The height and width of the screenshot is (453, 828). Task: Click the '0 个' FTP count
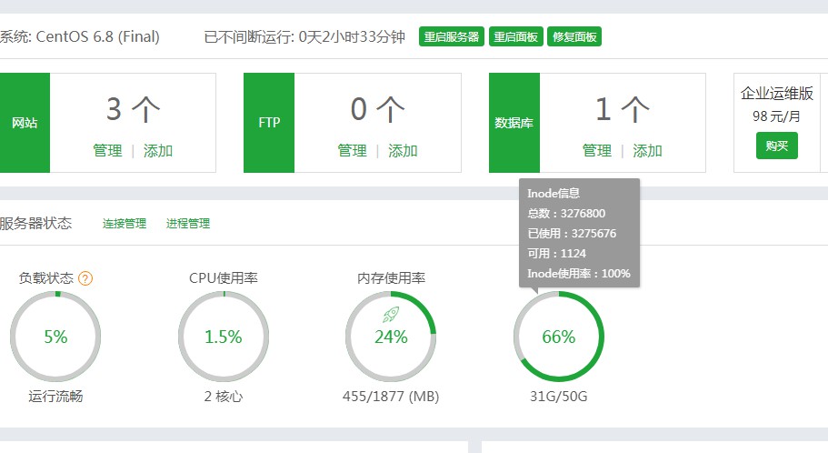click(x=377, y=109)
